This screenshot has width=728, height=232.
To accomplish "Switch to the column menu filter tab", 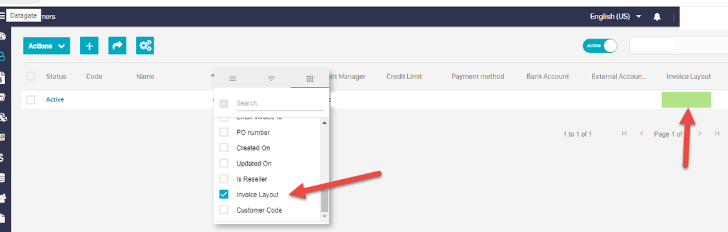I will [272, 79].
